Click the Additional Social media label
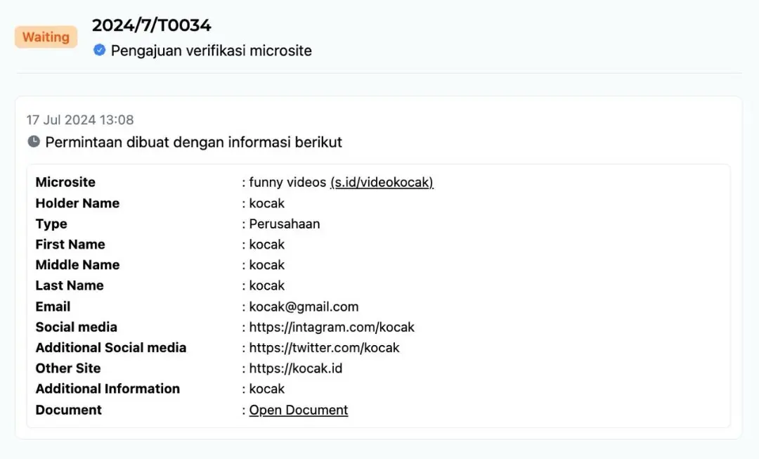This screenshot has height=459, width=759. pyautogui.click(x=111, y=347)
